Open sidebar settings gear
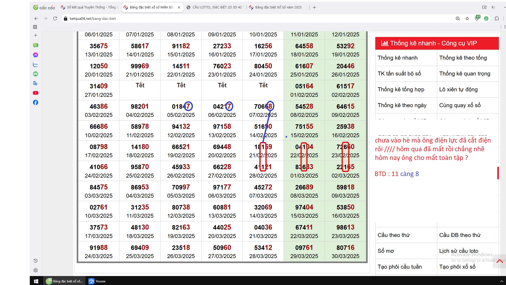The width and height of the screenshot is (506, 285). click(x=36, y=270)
